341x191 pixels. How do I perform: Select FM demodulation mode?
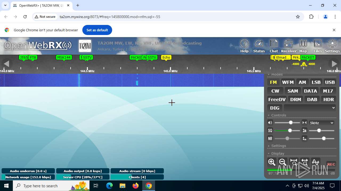click(273, 82)
